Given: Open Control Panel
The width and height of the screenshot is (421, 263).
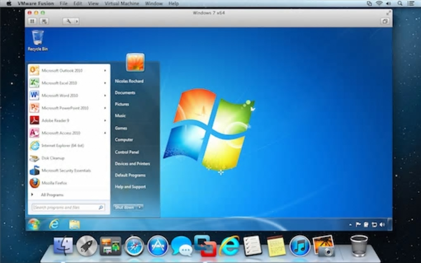Looking at the screenshot, I should [127, 152].
